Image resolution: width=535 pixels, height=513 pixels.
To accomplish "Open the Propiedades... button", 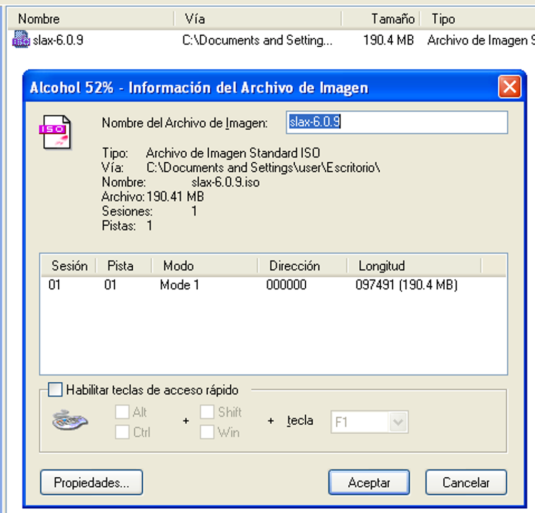I will tap(91, 482).
